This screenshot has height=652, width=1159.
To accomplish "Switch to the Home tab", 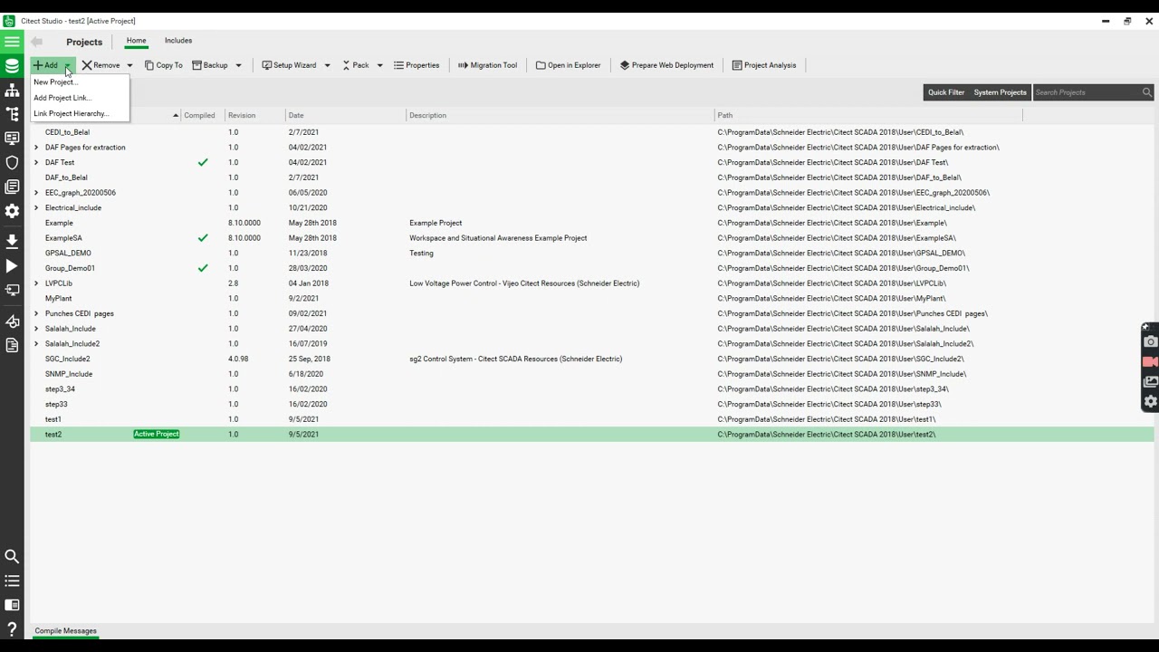I will point(136,41).
